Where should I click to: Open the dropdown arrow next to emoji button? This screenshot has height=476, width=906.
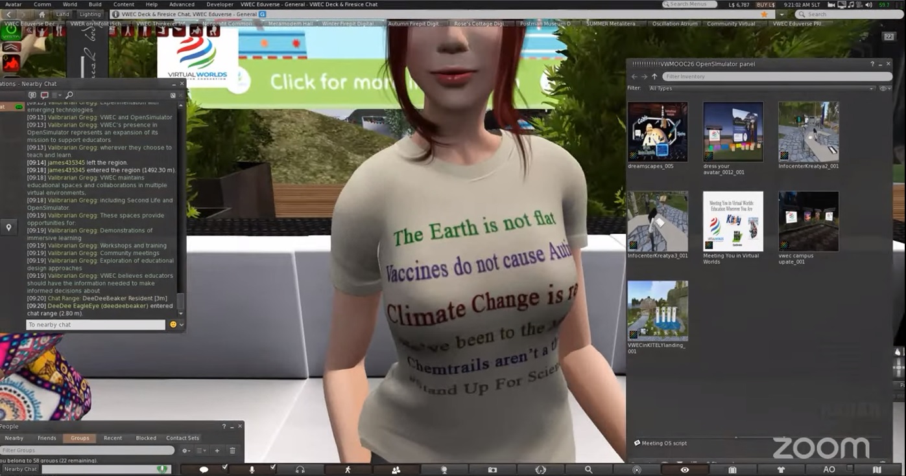[182, 324]
